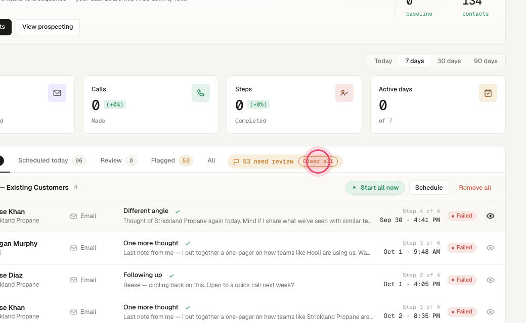This screenshot has width=526, height=323.
Task: Click Failed status on Oct 1 9:48 AM row
Action: tap(462, 248)
